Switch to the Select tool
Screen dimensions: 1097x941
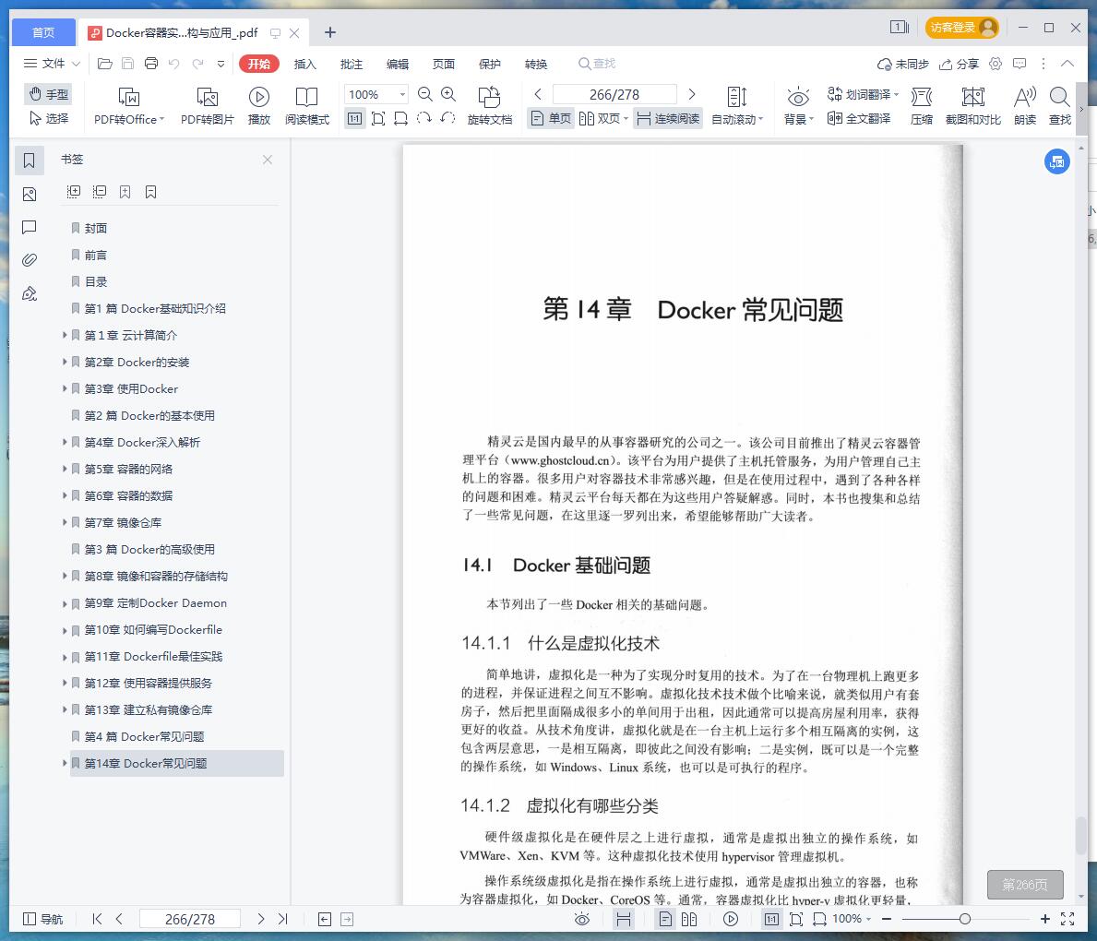48,118
